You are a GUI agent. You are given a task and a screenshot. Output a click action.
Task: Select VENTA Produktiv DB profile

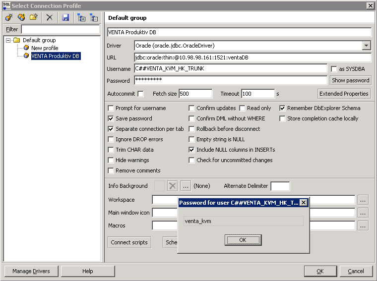tap(55, 56)
